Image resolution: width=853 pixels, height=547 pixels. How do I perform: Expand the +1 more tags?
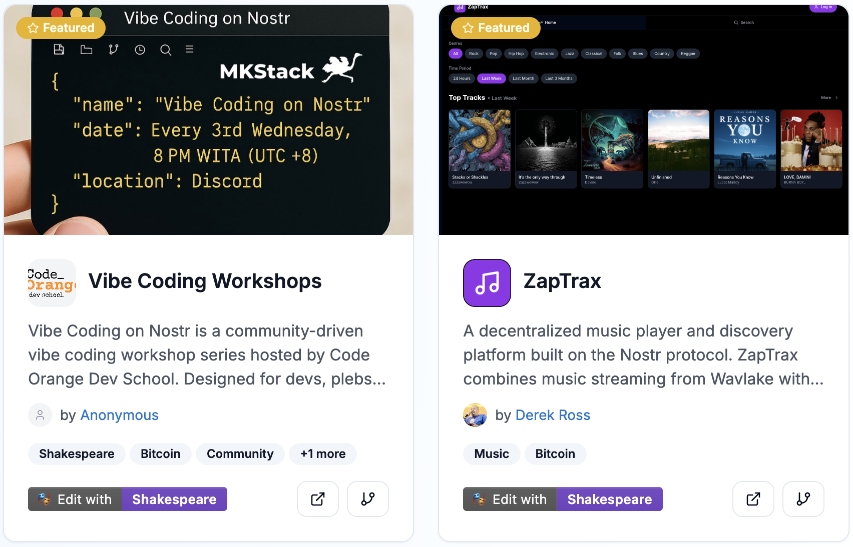coord(323,454)
